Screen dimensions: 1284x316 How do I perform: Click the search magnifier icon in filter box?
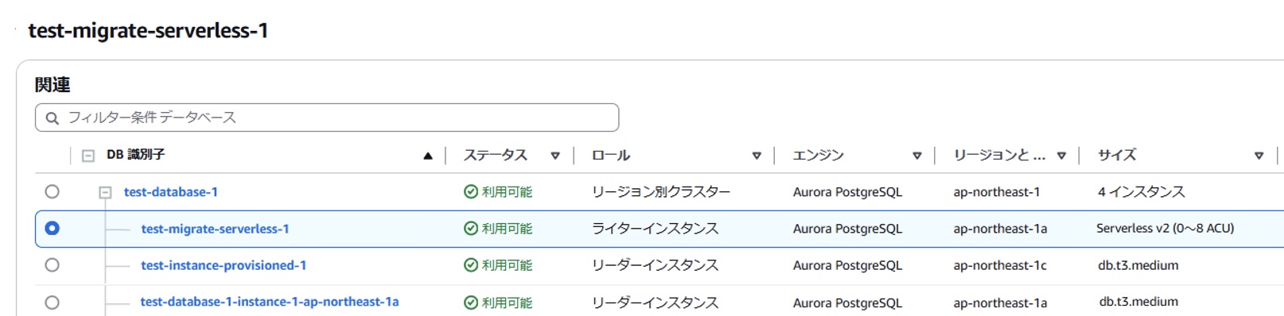[x=53, y=118]
